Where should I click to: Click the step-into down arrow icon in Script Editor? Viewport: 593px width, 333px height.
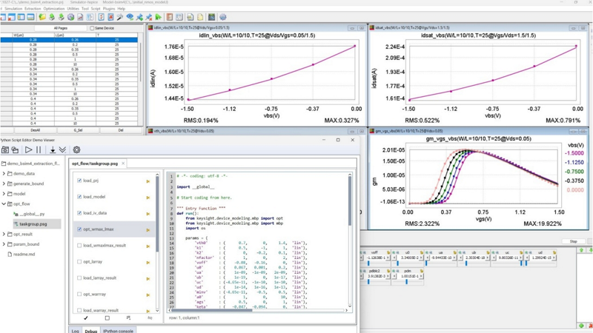tap(53, 150)
